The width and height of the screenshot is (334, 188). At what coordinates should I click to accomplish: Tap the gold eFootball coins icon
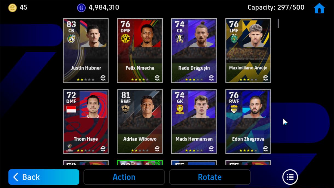click(x=12, y=7)
